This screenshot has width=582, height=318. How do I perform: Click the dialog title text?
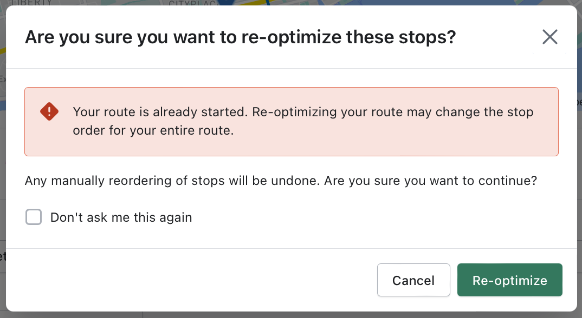[240, 37]
